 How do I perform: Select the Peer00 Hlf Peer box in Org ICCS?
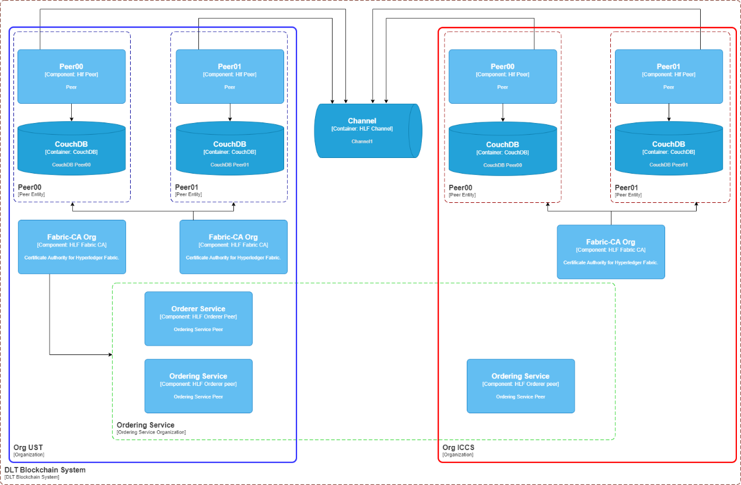coord(502,76)
